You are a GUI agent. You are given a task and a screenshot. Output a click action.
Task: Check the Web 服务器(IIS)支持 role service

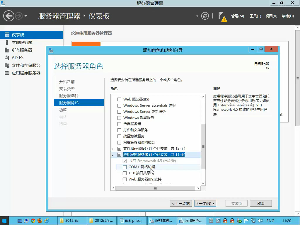[x=125, y=179]
